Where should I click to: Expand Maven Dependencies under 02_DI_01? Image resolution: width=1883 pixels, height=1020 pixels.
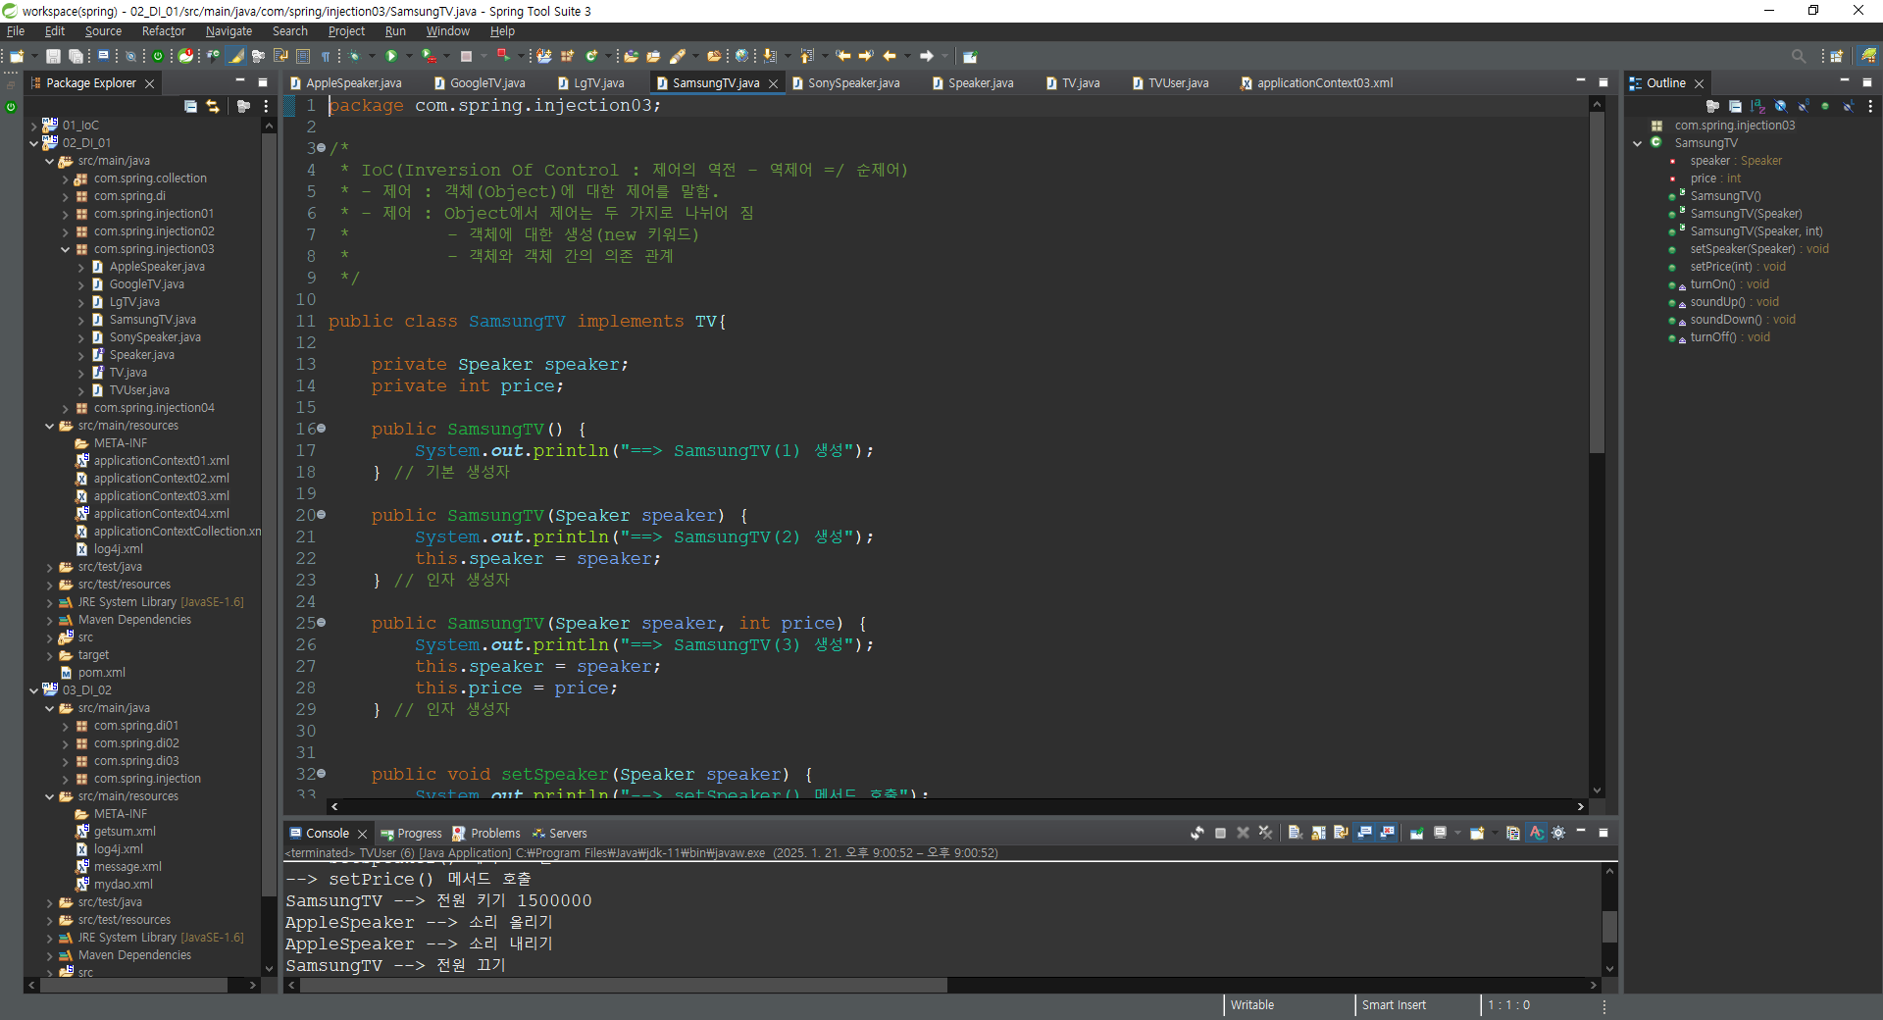pos(50,620)
